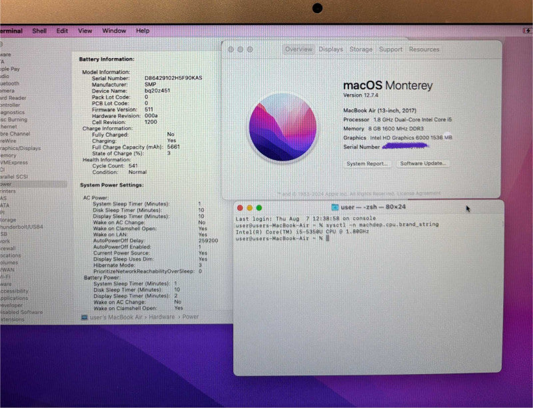Viewport: 533px width, 408px height.
Task: Select Disc Burning in System Report sidebar
Action: click(13, 120)
